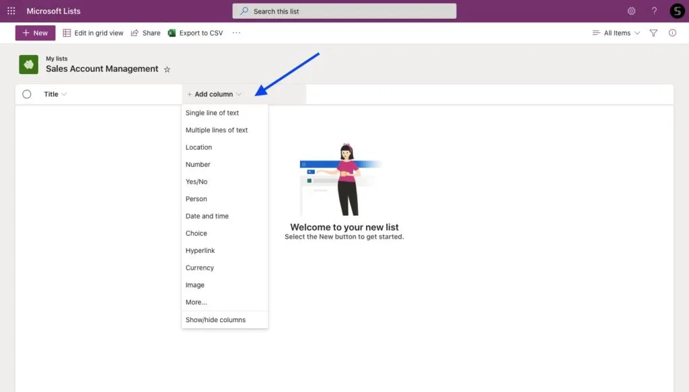Click the grid icon of Edit in grid view
This screenshot has height=392, width=689.
[67, 33]
